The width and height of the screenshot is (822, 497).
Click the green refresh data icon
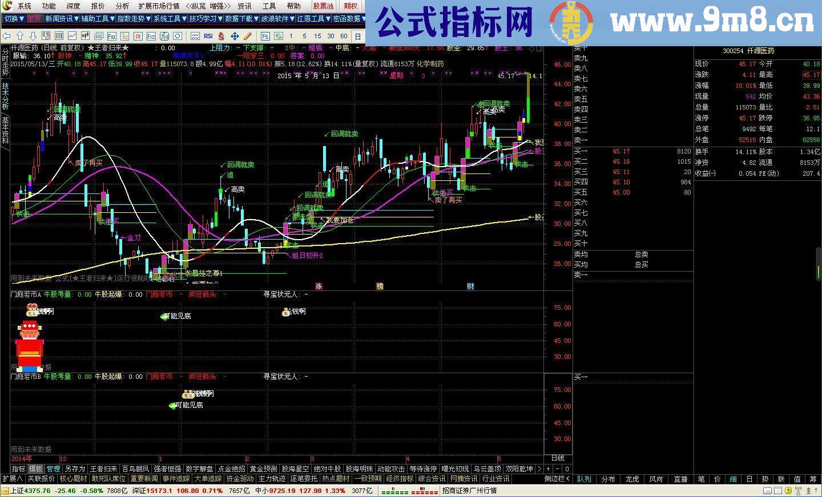click(x=279, y=35)
